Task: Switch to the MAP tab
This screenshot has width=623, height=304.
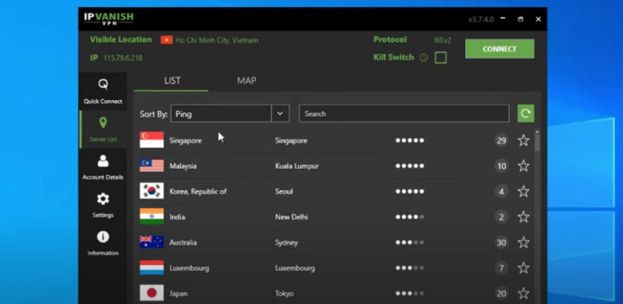Action: pyautogui.click(x=247, y=80)
